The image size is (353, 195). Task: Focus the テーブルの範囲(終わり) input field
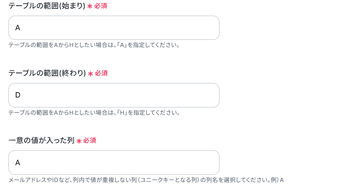click(x=114, y=95)
